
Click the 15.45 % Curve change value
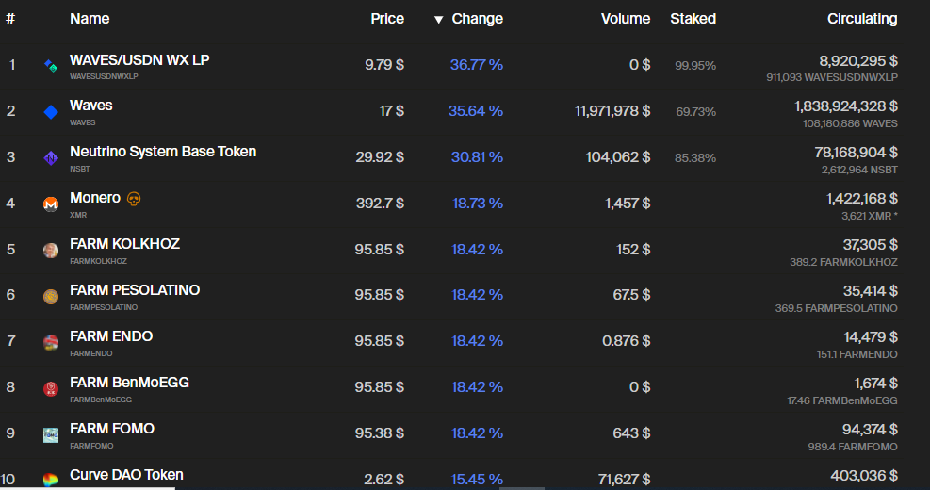[x=478, y=480]
